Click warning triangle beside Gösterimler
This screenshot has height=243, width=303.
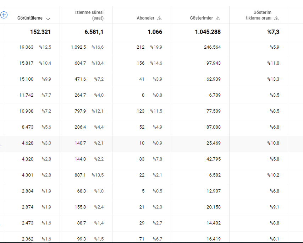pos(218,18)
